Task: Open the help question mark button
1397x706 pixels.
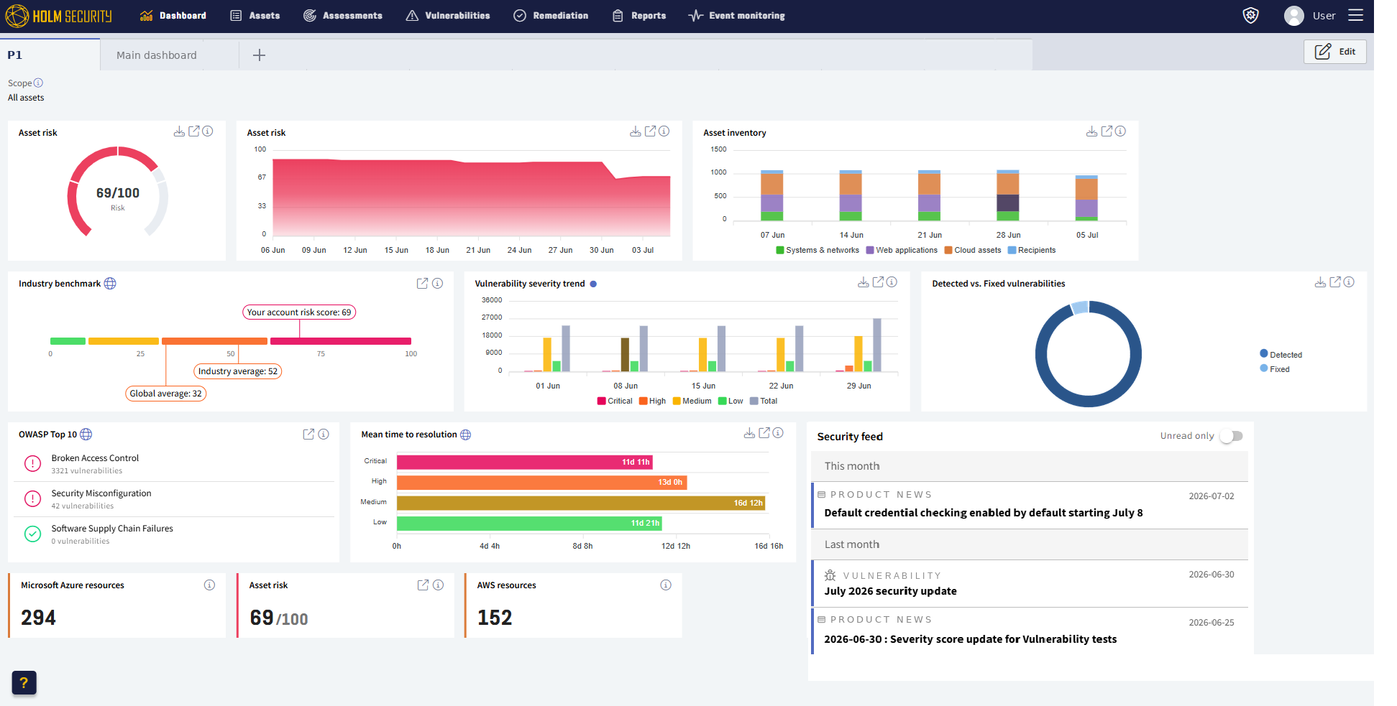Action: (x=24, y=683)
